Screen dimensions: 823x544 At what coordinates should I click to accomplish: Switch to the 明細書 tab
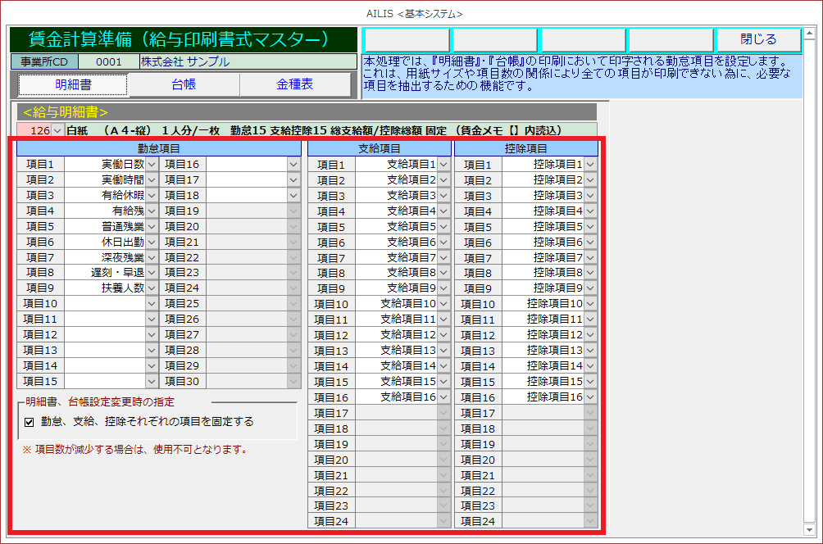(x=73, y=84)
